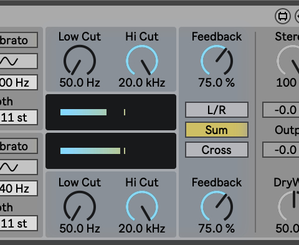Click the upper Low Cut knob
The image size is (299, 245).
80,61
